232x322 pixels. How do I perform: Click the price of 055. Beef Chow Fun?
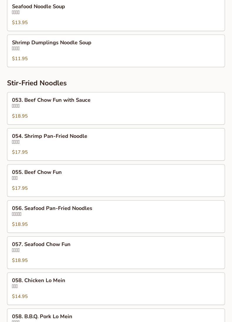coord(20,188)
